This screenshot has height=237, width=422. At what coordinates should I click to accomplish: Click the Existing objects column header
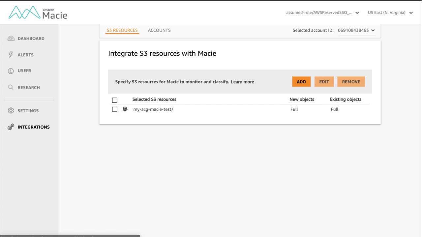tap(346, 99)
